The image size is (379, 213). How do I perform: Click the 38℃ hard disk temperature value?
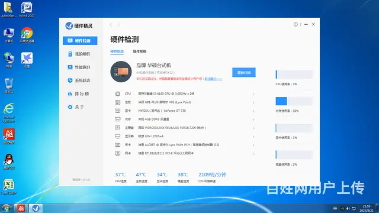click(x=183, y=175)
